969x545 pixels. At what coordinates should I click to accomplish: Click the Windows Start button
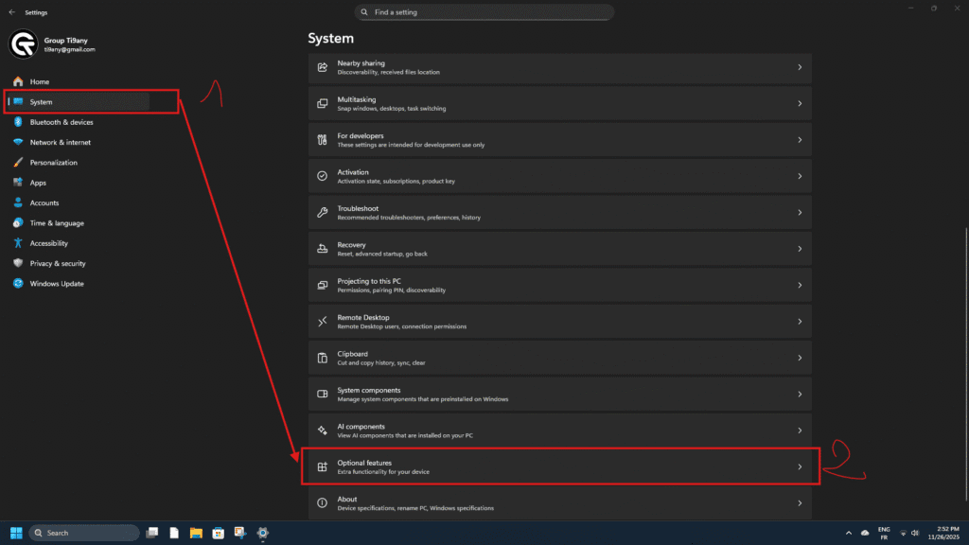coord(16,533)
